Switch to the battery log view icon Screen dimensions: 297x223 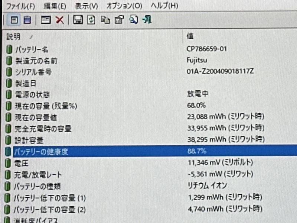(26, 20)
